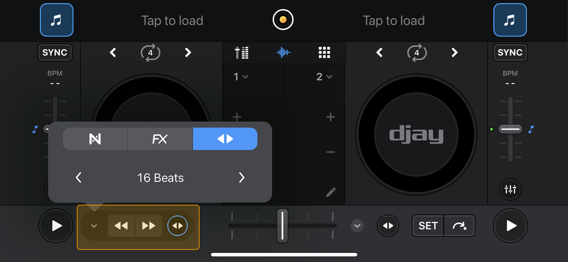This screenshot has width=568, height=262.
Task: Play the left deck
Action: coord(56,226)
